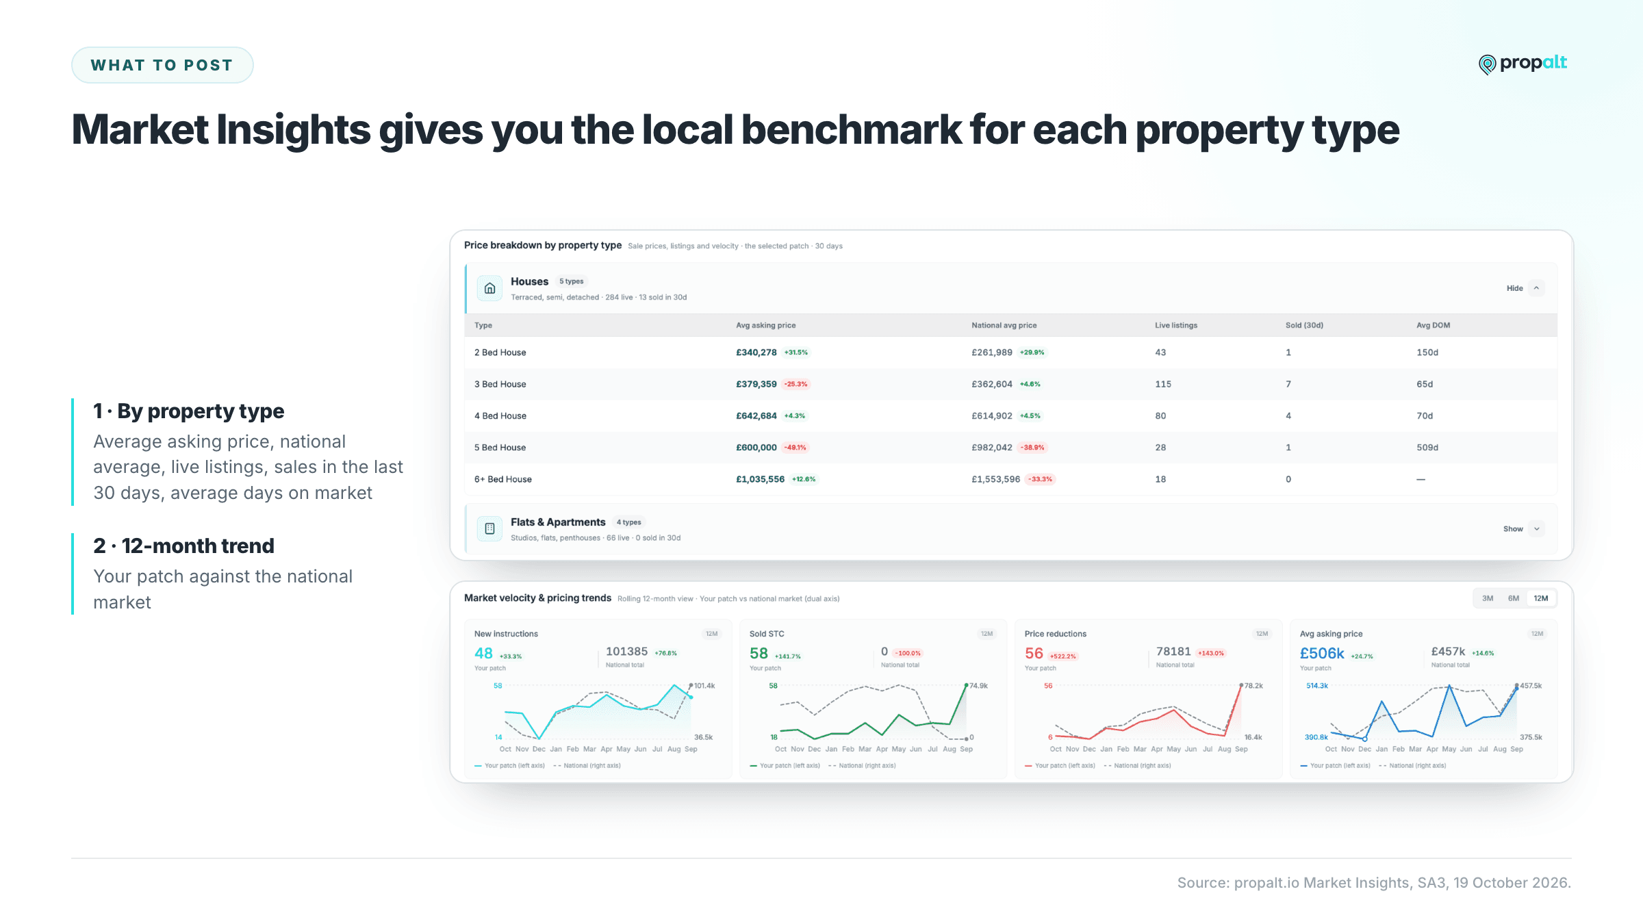Click the Avg asking price trend chart

[1423, 712]
